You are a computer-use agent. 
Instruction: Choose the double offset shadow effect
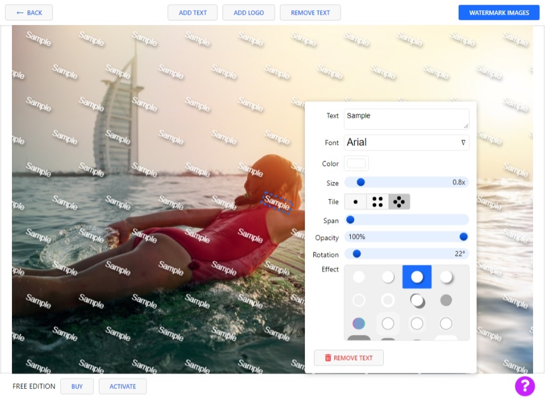[417, 300]
